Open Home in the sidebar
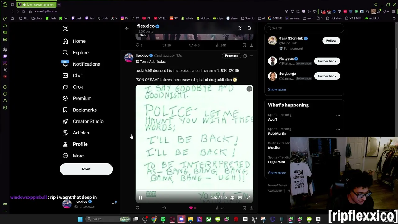This screenshot has width=398, height=224. click(x=74, y=41)
